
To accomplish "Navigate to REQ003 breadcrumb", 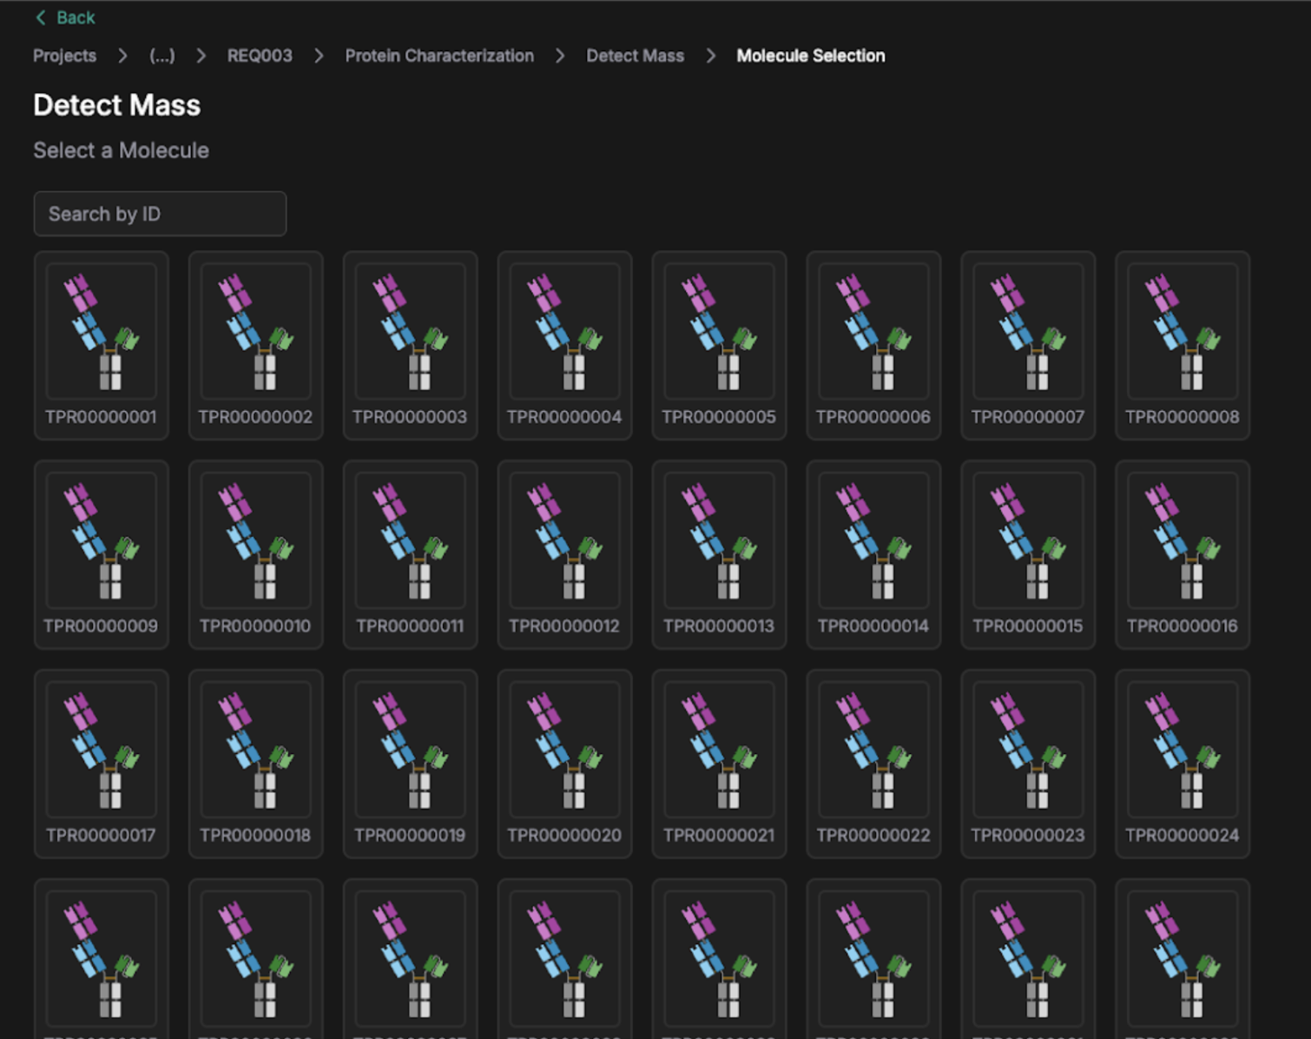I will click(x=260, y=56).
